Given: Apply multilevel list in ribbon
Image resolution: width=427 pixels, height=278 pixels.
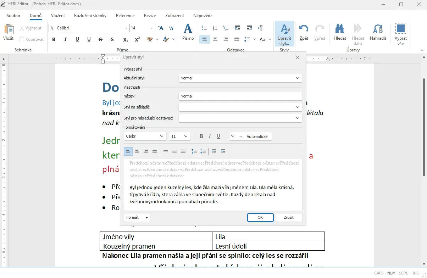Looking at the screenshot, I should tap(226, 28).
